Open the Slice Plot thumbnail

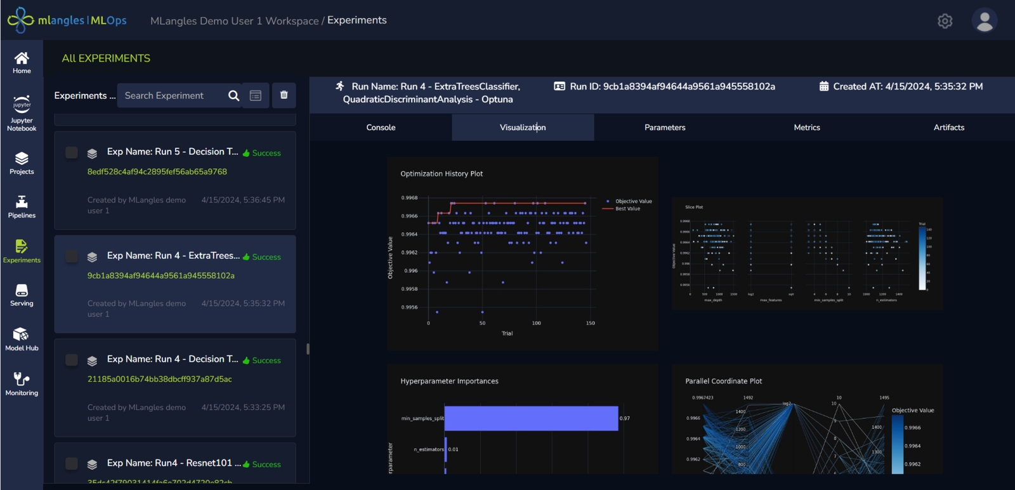(806, 254)
